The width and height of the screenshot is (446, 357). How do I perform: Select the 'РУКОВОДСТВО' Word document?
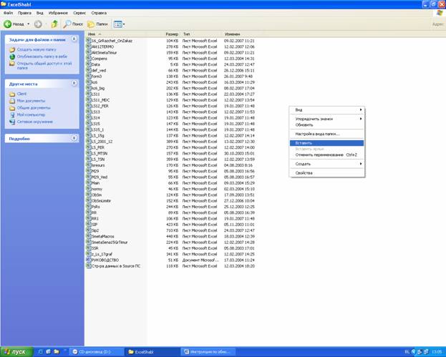coord(105,260)
